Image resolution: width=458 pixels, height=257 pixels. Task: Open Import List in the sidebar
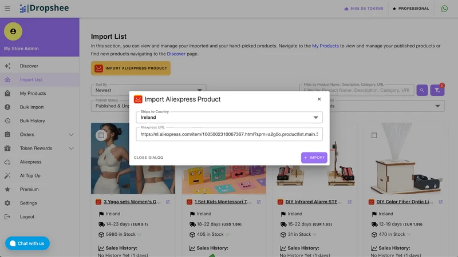(x=40, y=79)
